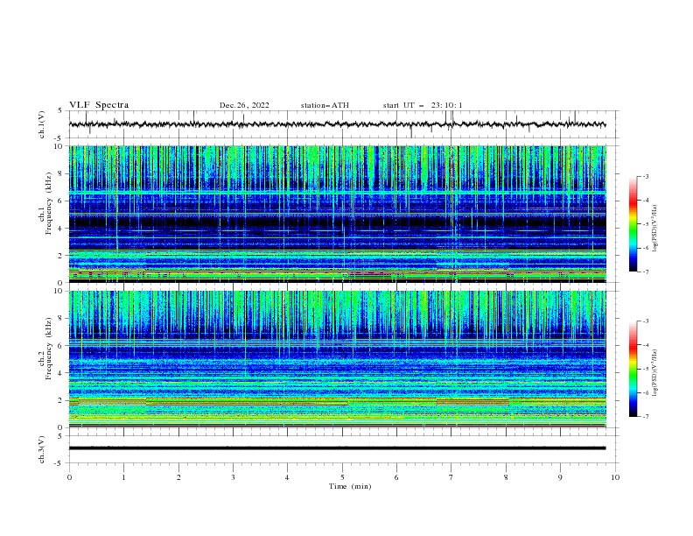Click the time axis tick label "5"
This screenshot has width=693, height=536.
342,477
